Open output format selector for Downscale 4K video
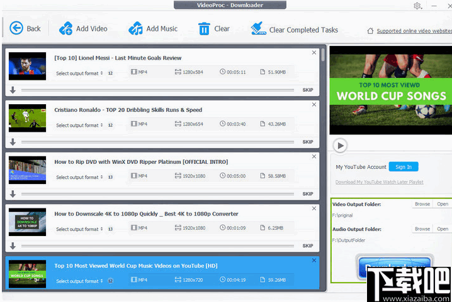The height and width of the screenshot is (302, 452). (x=79, y=229)
